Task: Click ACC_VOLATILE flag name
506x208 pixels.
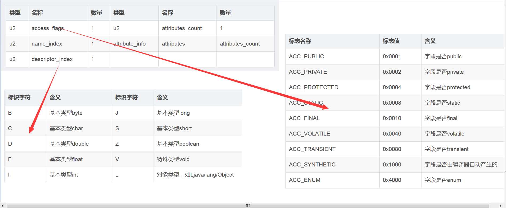Action: 310,134
